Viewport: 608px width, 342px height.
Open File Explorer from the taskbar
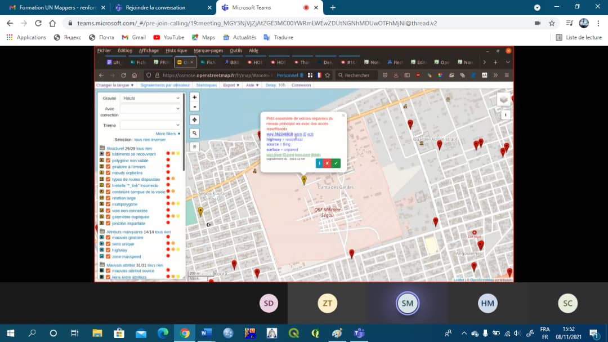click(97, 333)
